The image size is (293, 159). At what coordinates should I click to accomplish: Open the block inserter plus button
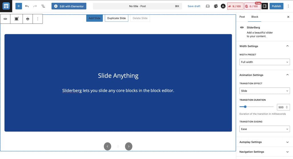coord(19,6)
